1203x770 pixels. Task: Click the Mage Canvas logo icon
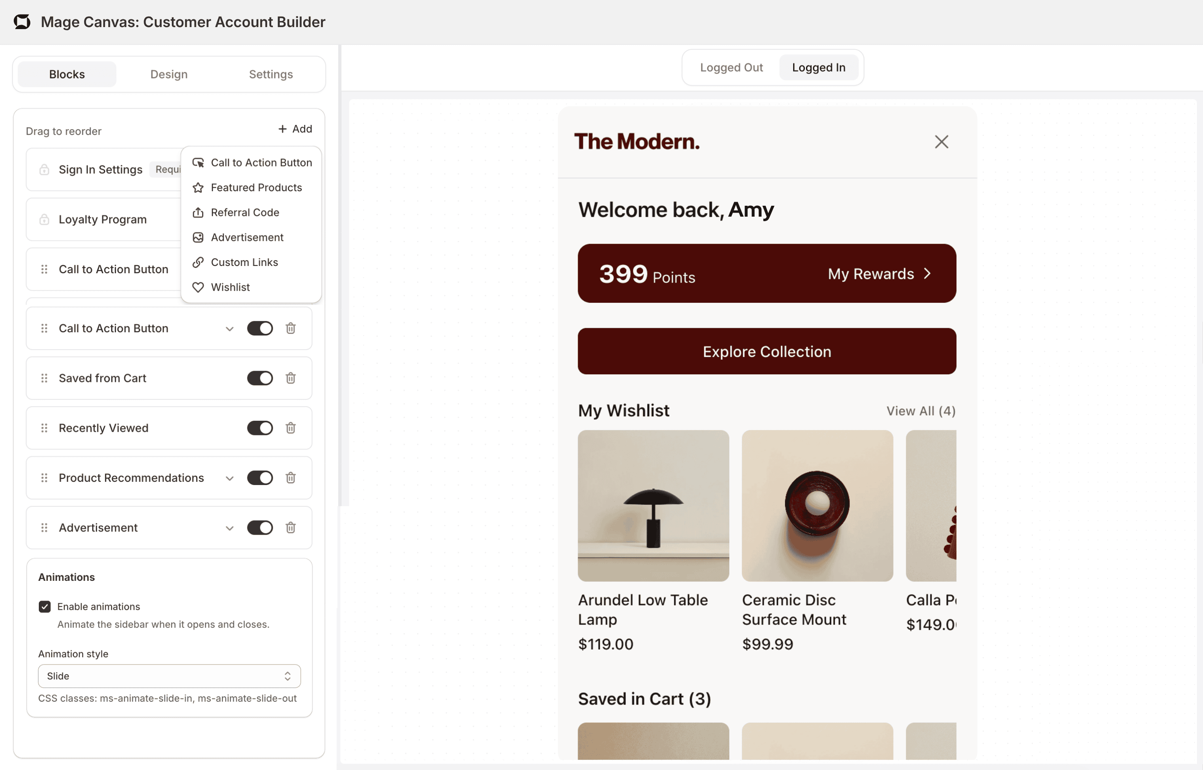click(x=22, y=22)
